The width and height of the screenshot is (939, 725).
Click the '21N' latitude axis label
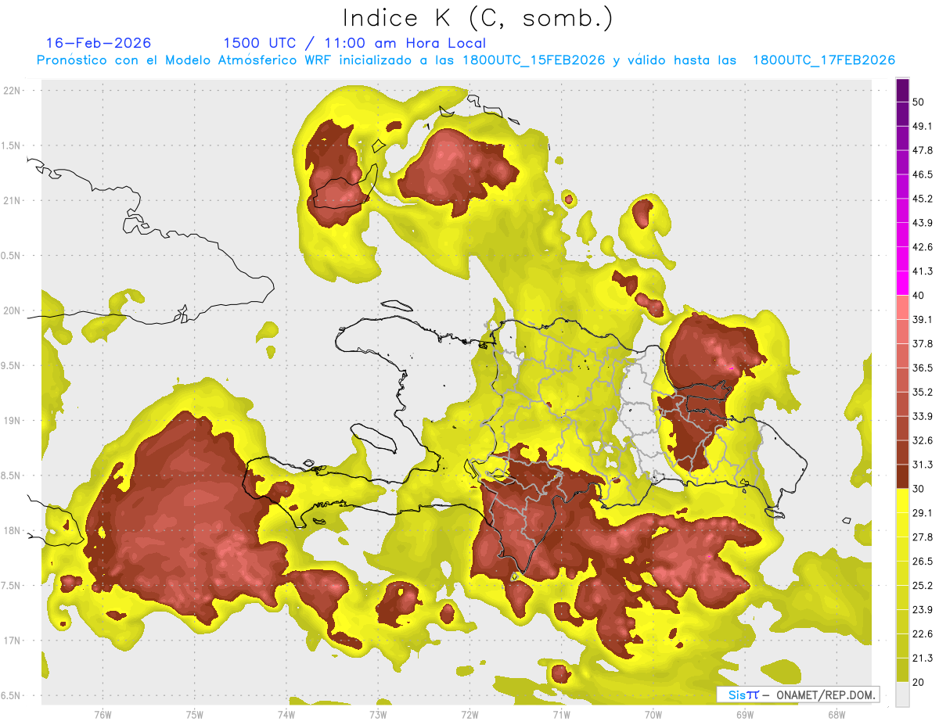(13, 200)
